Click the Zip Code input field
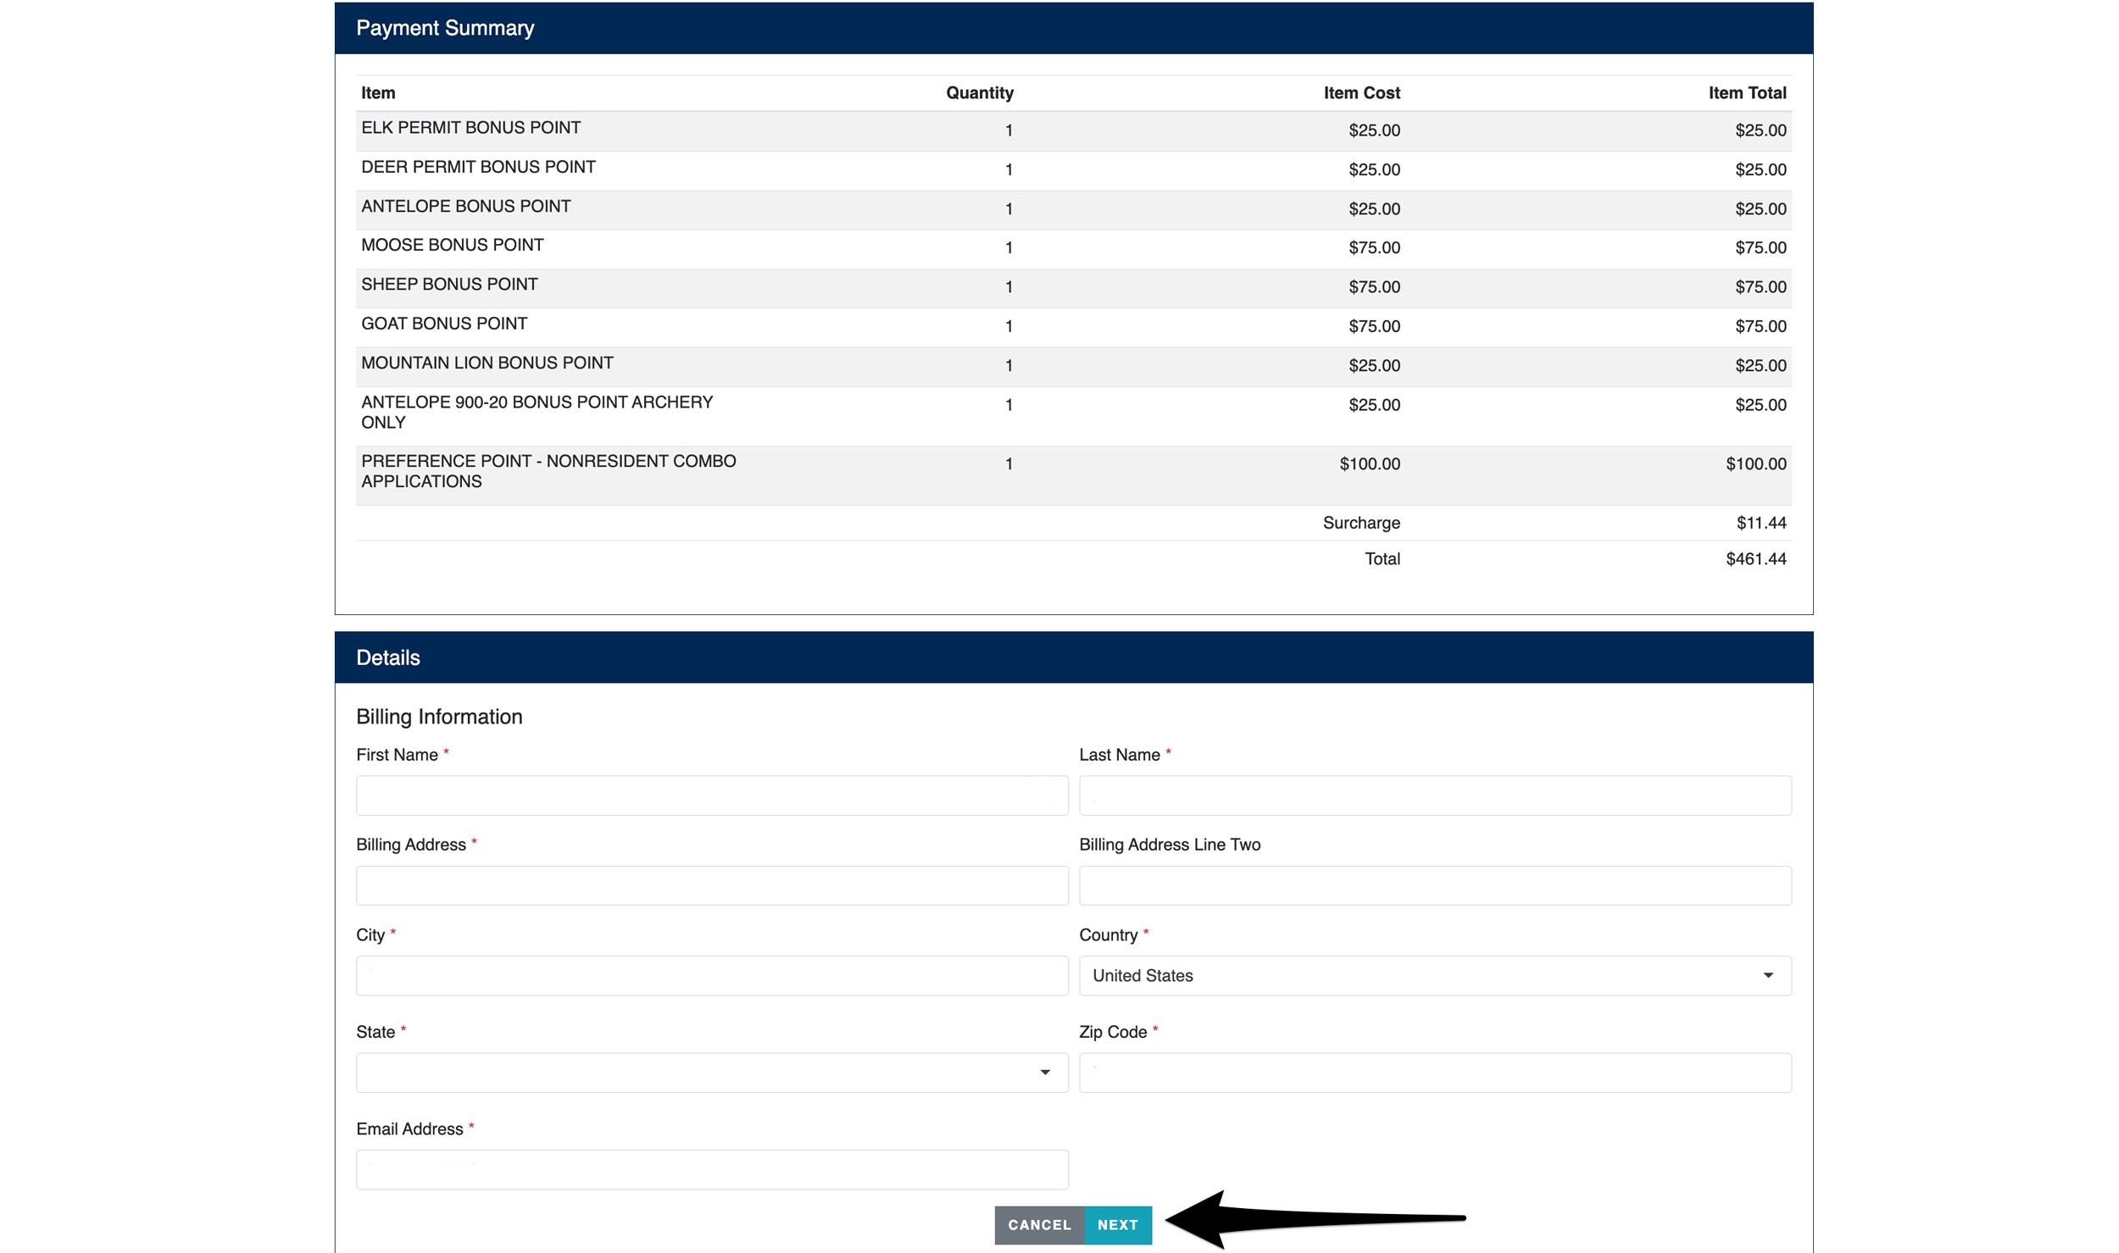The image size is (2119, 1253). click(1434, 1072)
